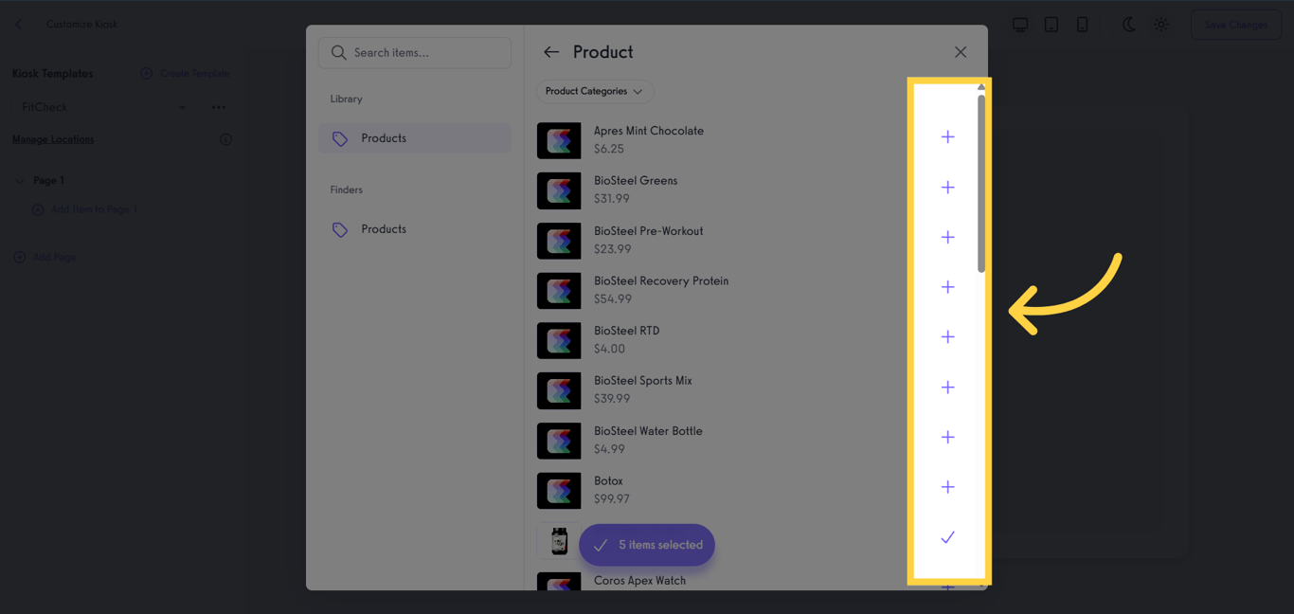This screenshot has height=614, width=1294.
Task: Click the info icon beside Manage Locations
Action: point(225,139)
